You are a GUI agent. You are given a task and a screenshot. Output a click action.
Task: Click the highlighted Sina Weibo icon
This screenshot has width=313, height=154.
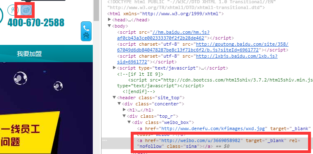pos(26,10)
